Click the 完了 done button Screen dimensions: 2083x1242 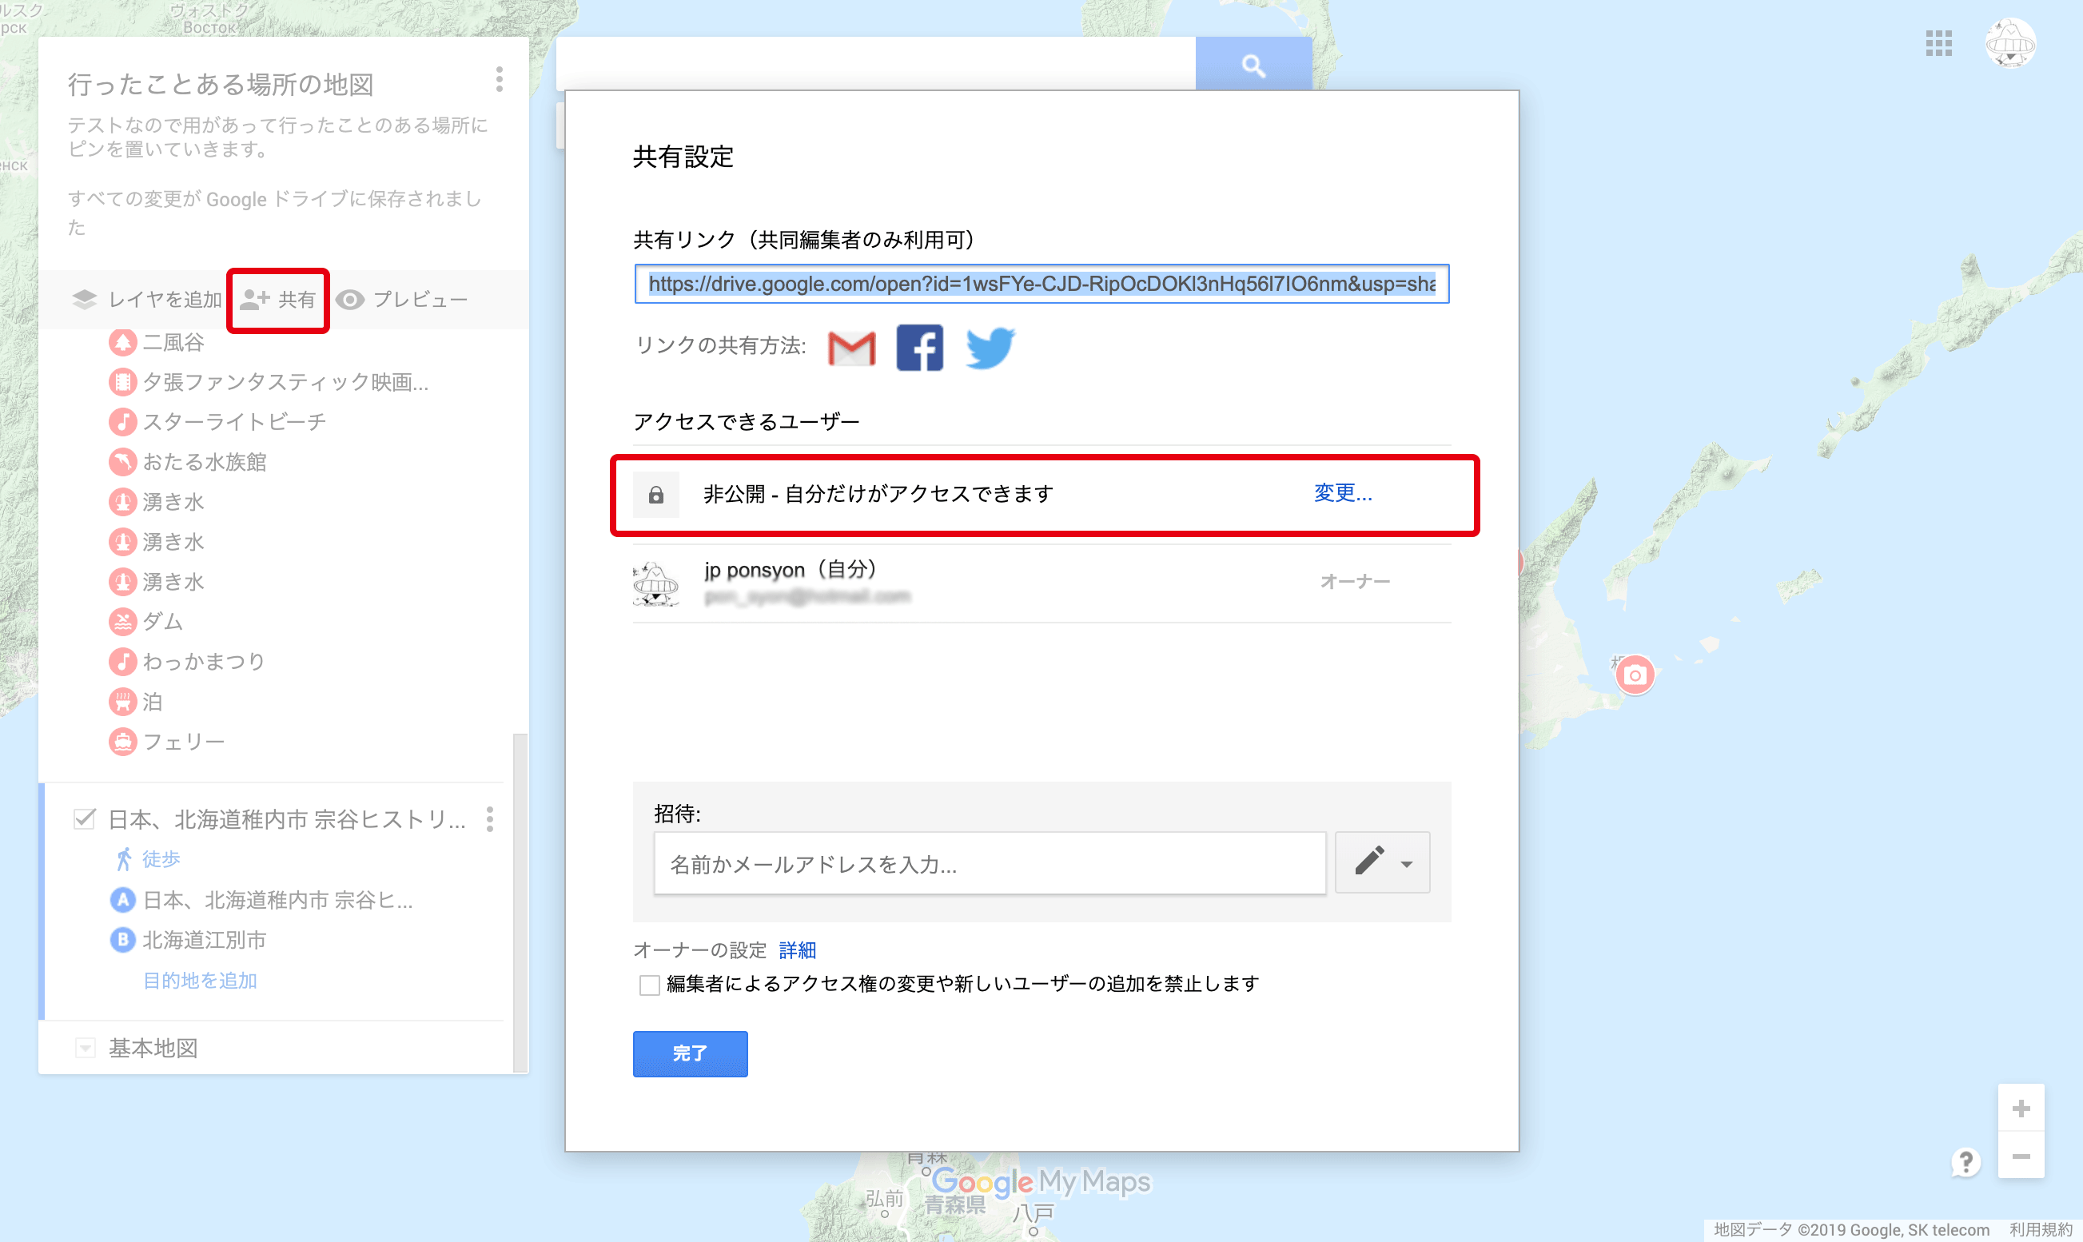point(691,1053)
